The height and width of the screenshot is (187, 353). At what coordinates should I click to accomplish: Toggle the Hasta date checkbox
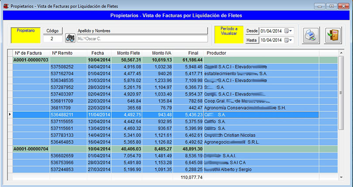pos(287,40)
